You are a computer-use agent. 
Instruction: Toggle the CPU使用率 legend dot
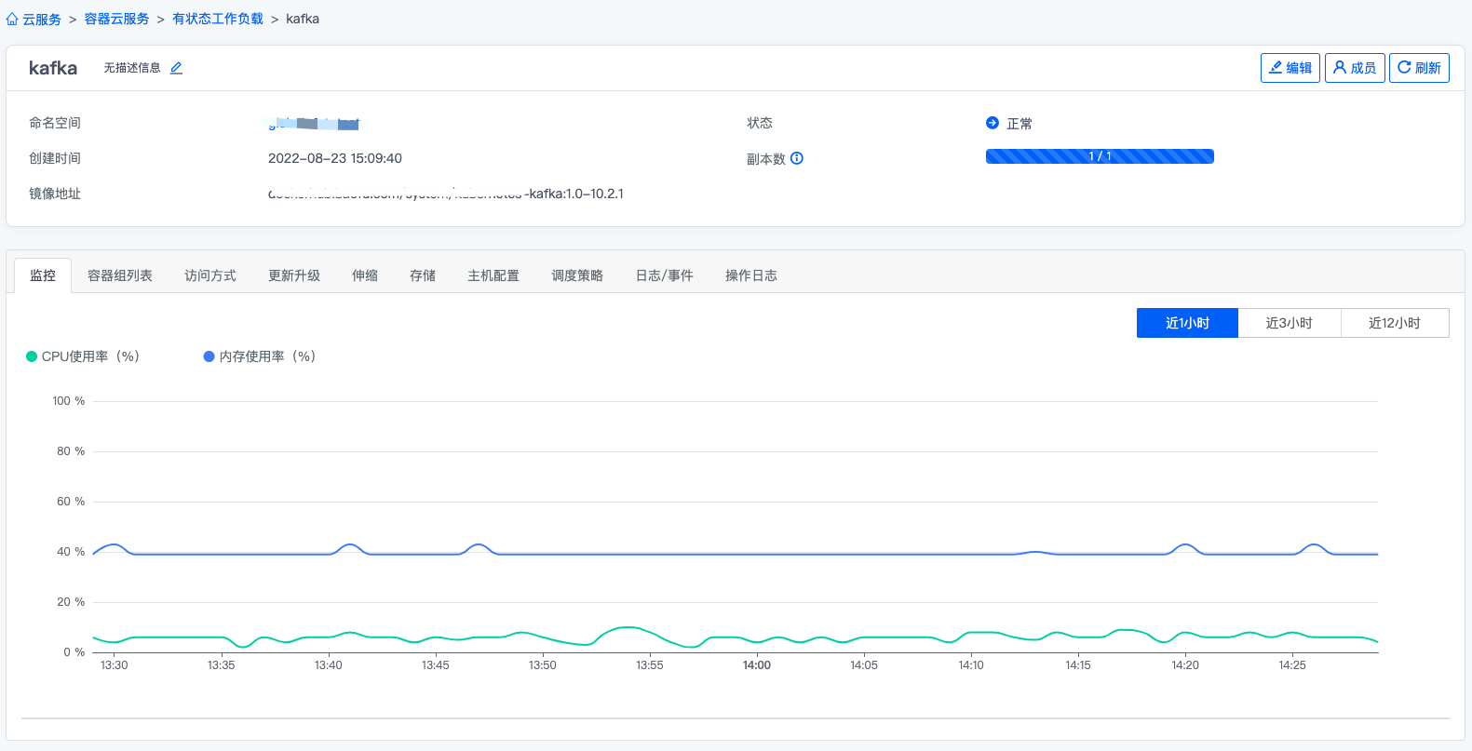tap(32, 356)
